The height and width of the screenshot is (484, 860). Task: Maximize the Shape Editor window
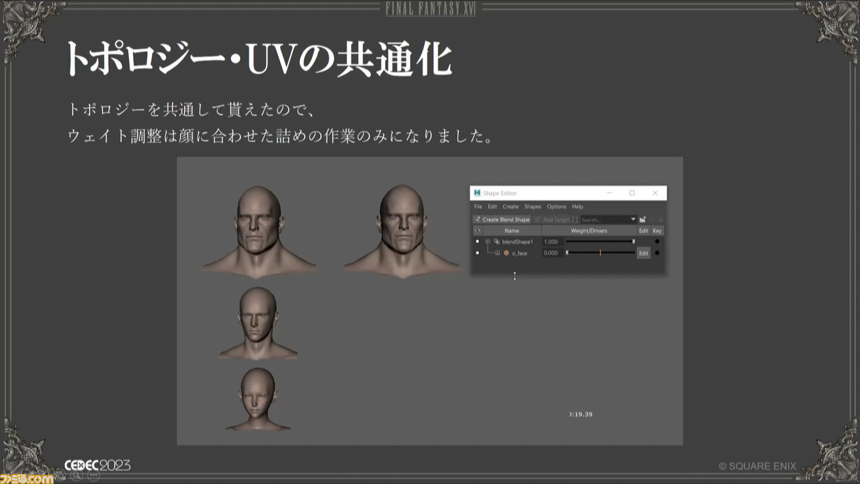coord(632,193)
